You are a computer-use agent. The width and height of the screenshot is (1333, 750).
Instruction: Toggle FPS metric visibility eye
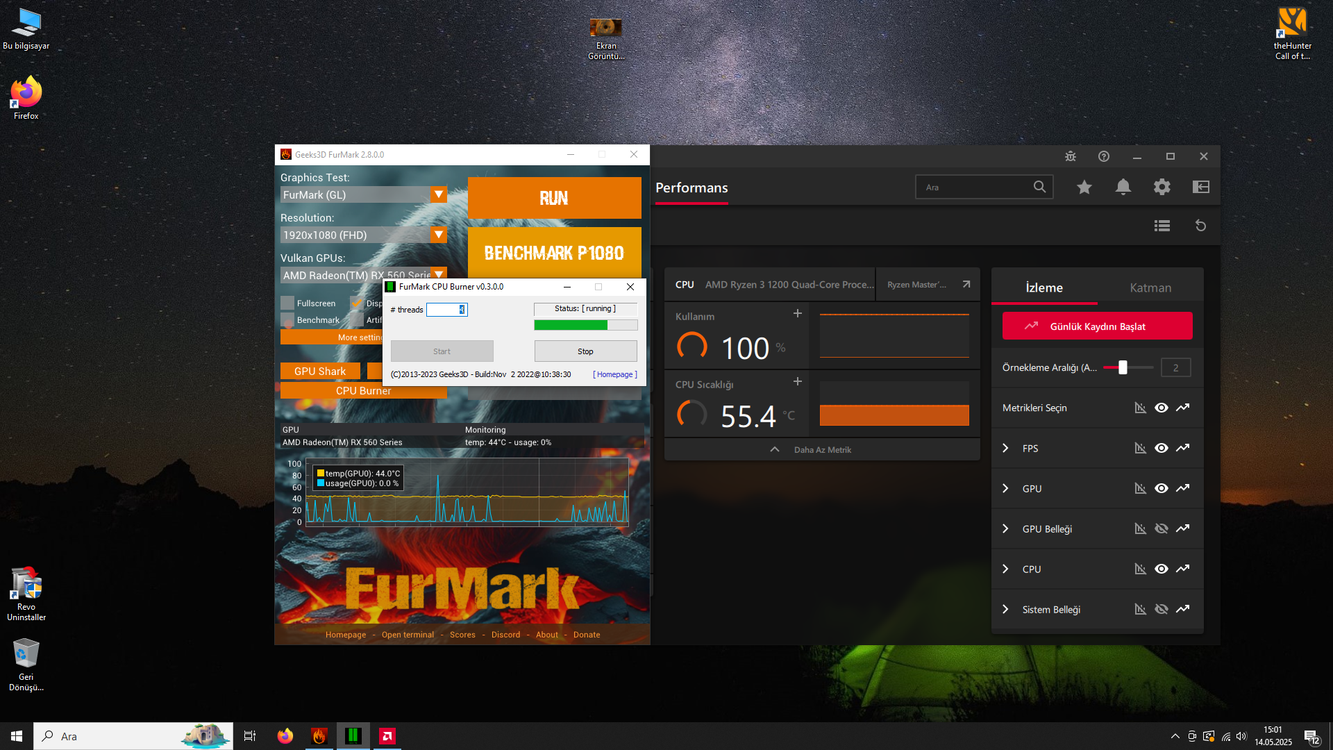[1161, 448]
